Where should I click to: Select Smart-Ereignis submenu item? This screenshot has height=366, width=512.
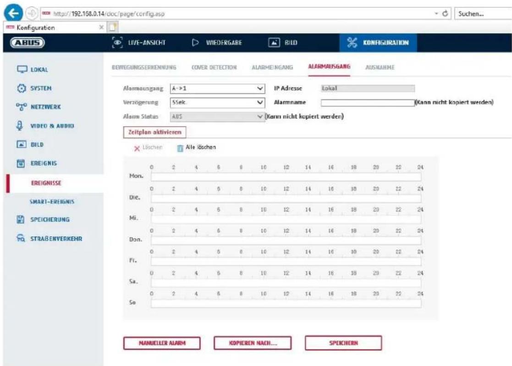pos(52,202)
